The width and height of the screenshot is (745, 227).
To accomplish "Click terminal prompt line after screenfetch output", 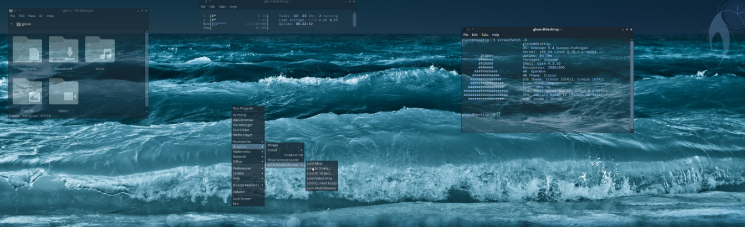I will [481, 114].
